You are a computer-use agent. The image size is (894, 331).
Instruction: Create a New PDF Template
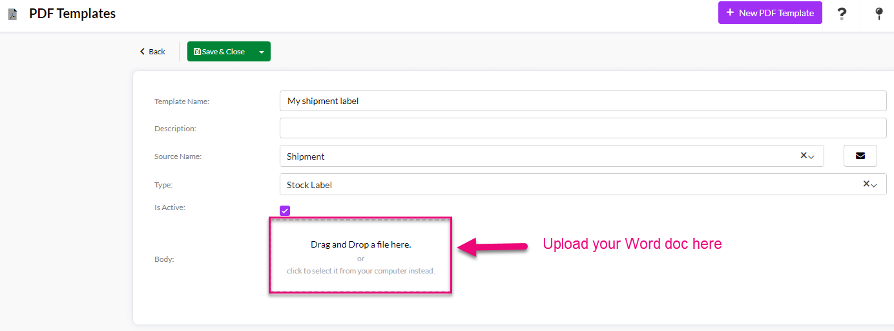(770, 13)
